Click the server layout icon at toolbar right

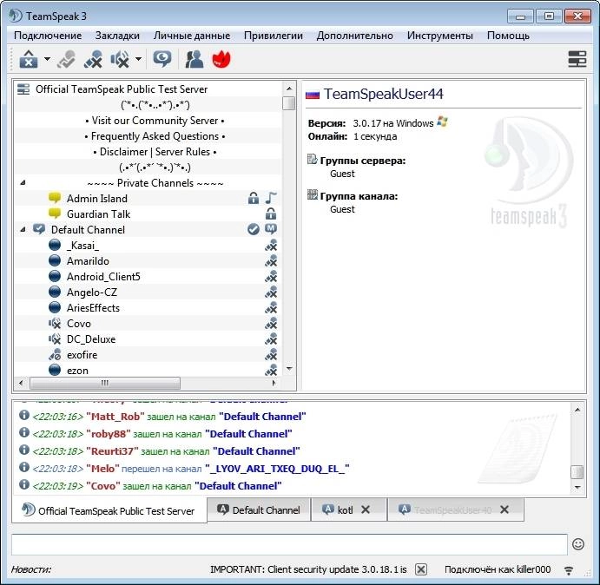577,59
